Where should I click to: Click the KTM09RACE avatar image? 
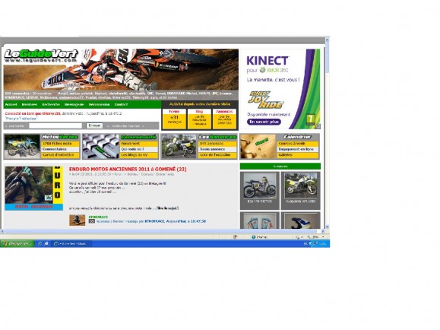tap(78, 221)
